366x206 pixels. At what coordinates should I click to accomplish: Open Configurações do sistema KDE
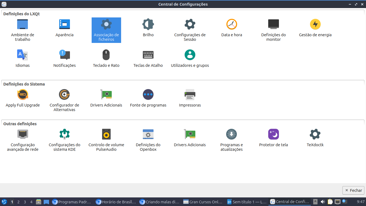65,140
